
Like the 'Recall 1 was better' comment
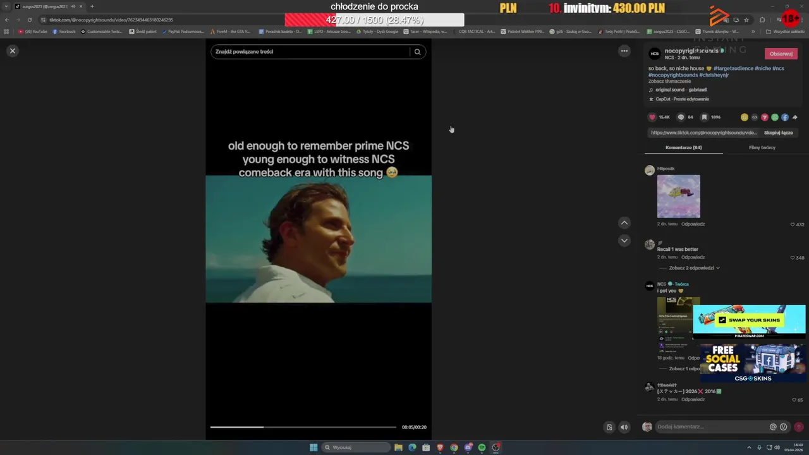pos(793,258)
